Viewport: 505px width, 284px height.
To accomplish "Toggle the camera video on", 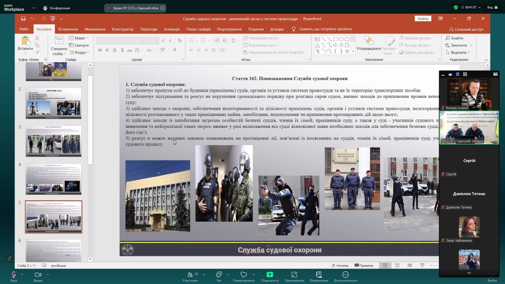I will click(x=38, y=275).
